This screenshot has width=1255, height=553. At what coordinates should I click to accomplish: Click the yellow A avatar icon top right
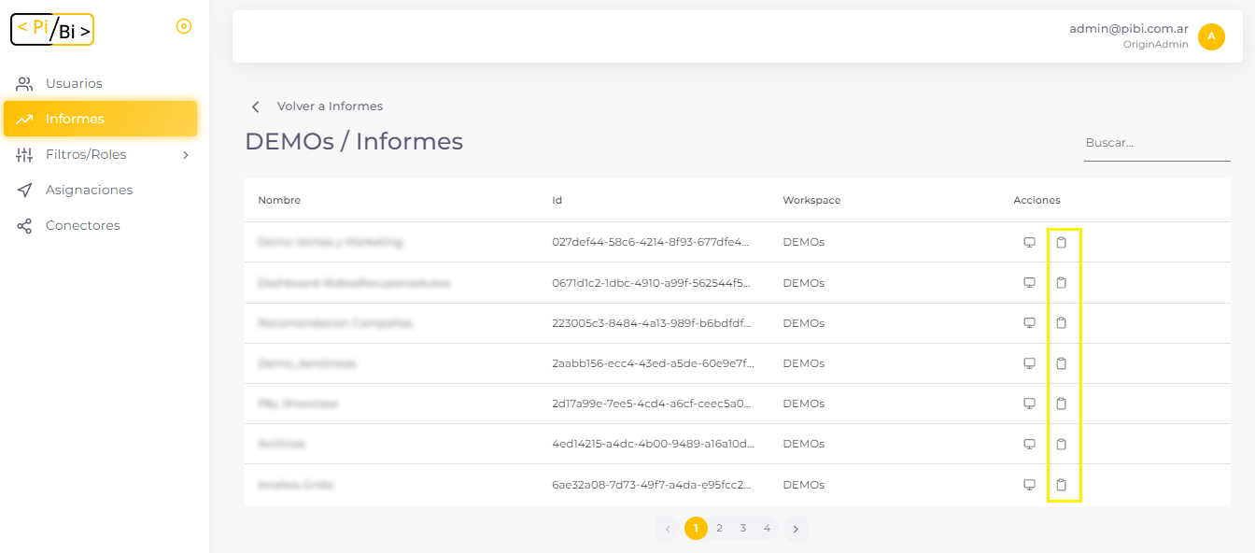[x=1211, y=36]
